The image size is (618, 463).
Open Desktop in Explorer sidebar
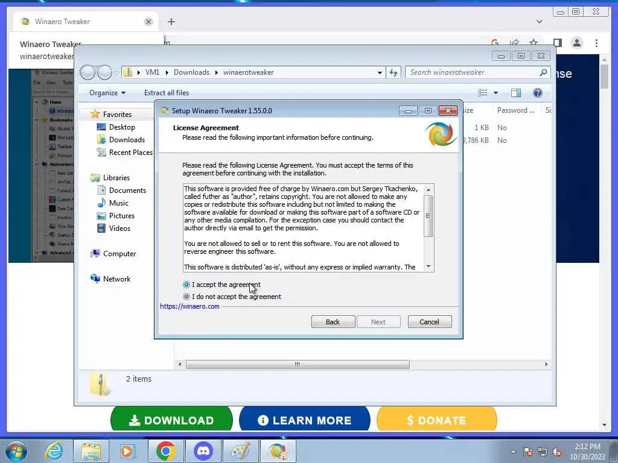point(122,127)
